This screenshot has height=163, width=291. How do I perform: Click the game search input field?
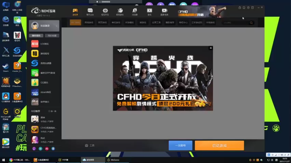[235, 23]
